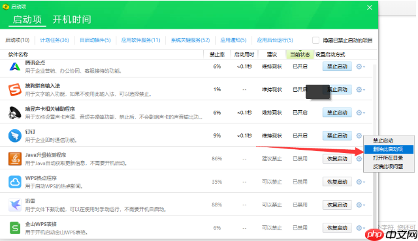This screenshot has height=241, width=418.
Task: Sort by the 建议 column header
Action: tap(272, 55)
